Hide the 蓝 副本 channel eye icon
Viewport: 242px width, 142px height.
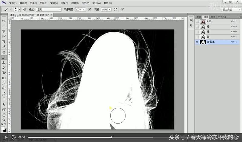tap(197, 42)
